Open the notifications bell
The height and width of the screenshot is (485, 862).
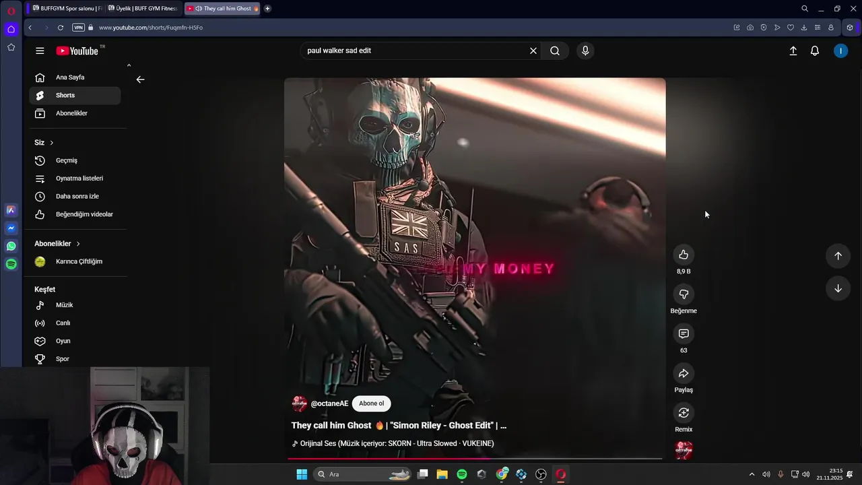pos(815,51)
